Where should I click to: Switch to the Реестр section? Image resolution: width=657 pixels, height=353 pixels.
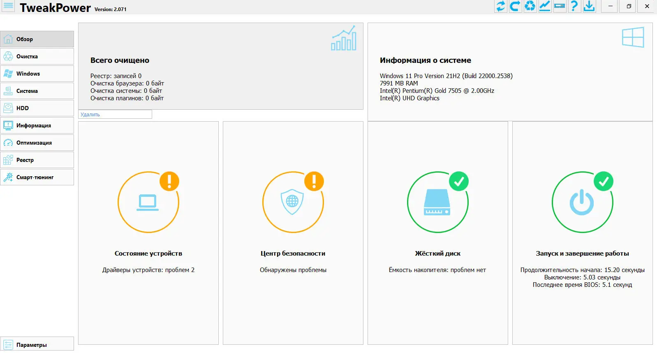[x=37, y=160]
